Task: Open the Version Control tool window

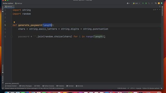Action: 11,86
